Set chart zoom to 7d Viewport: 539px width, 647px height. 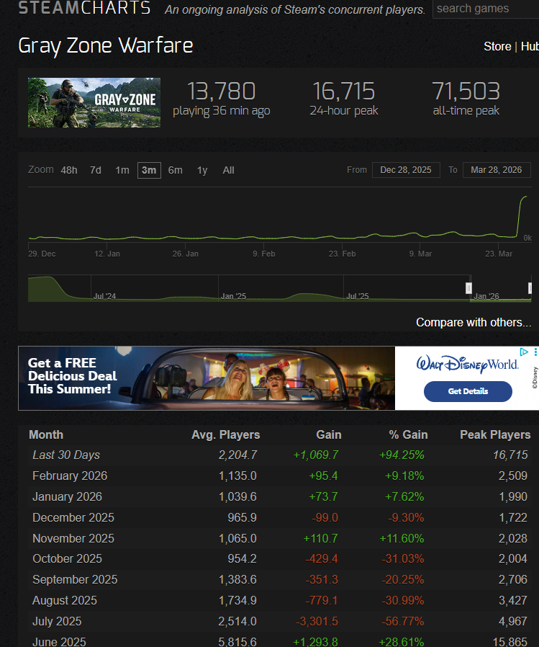tap(96, 170)
